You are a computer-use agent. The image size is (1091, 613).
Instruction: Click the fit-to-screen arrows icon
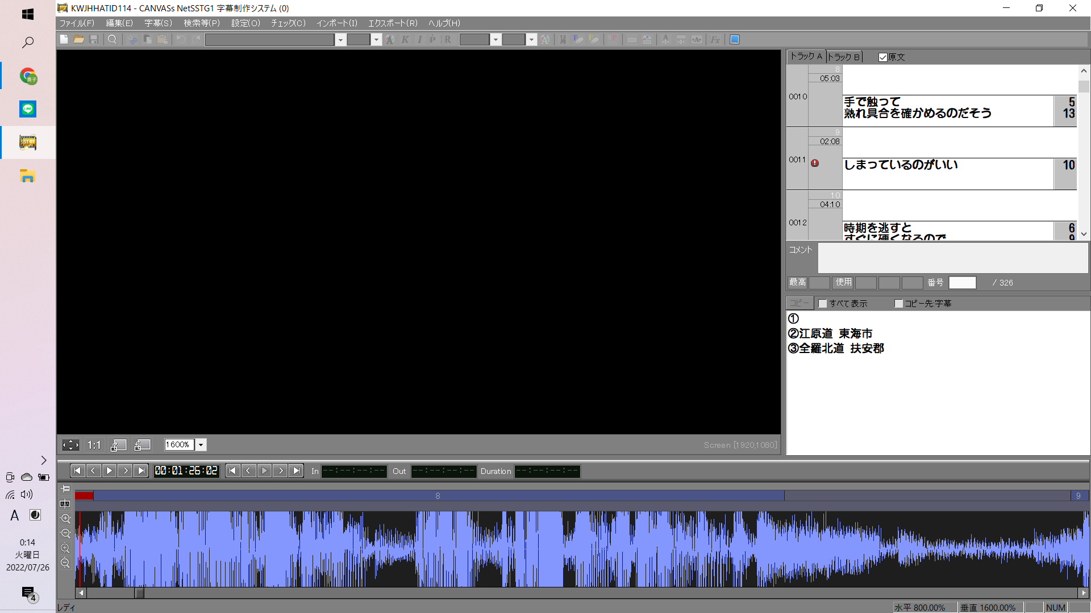[x=70, y=445]
